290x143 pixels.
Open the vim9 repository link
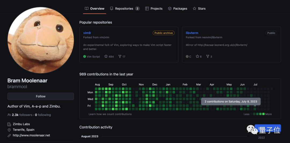(x=87, y=33)
